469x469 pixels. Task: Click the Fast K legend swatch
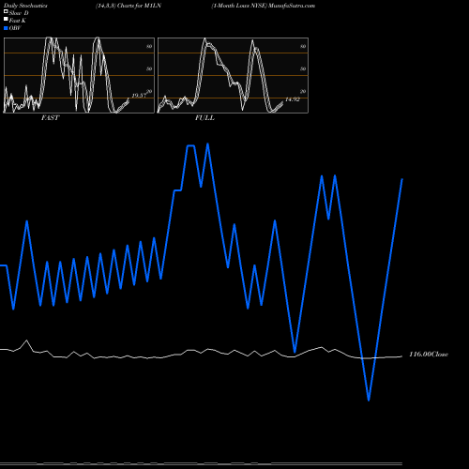pyautogui.click(x=6, y=20)
